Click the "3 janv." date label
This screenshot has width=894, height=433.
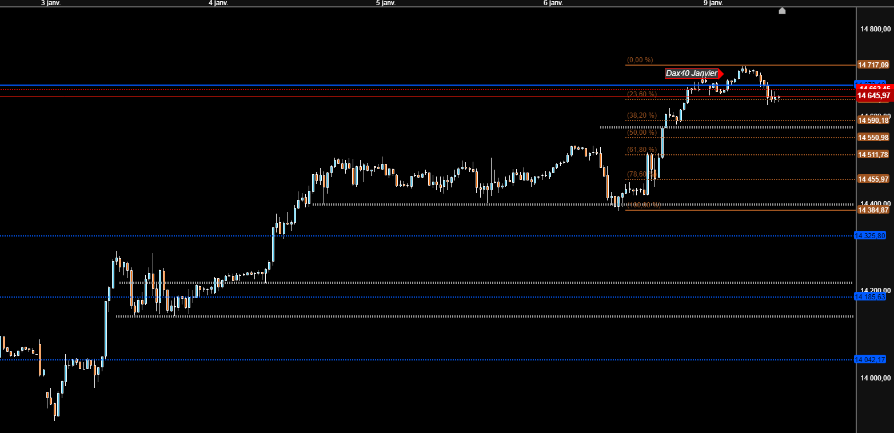(x=51, y=3)
